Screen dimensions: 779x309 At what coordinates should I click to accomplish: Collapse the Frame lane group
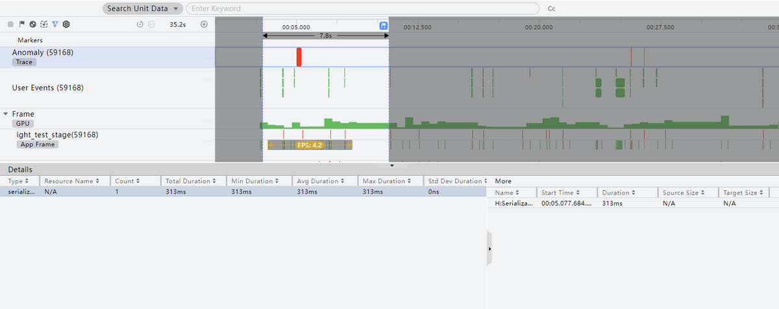point(6,114)
